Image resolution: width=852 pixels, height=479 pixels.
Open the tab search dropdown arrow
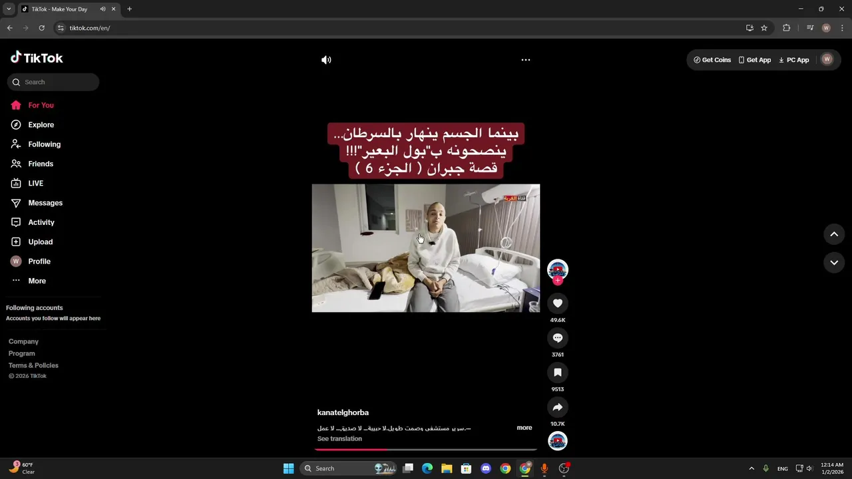click(x=9, y=9)
